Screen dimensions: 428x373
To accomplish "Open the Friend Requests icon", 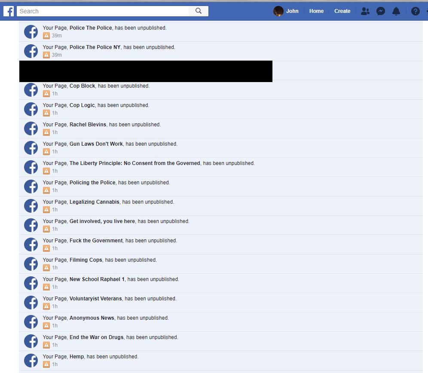I will [x=365, y=11].
